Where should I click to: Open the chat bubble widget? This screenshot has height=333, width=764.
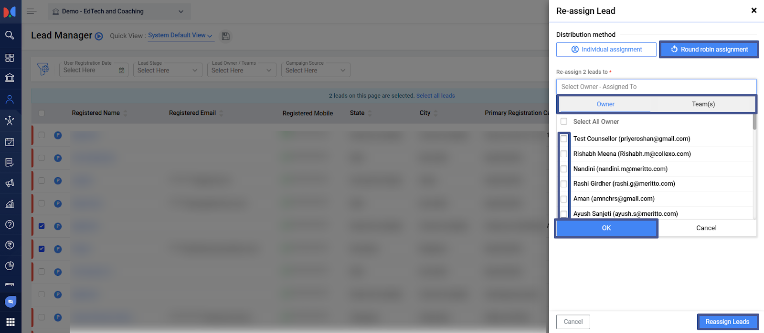[11, 302]
